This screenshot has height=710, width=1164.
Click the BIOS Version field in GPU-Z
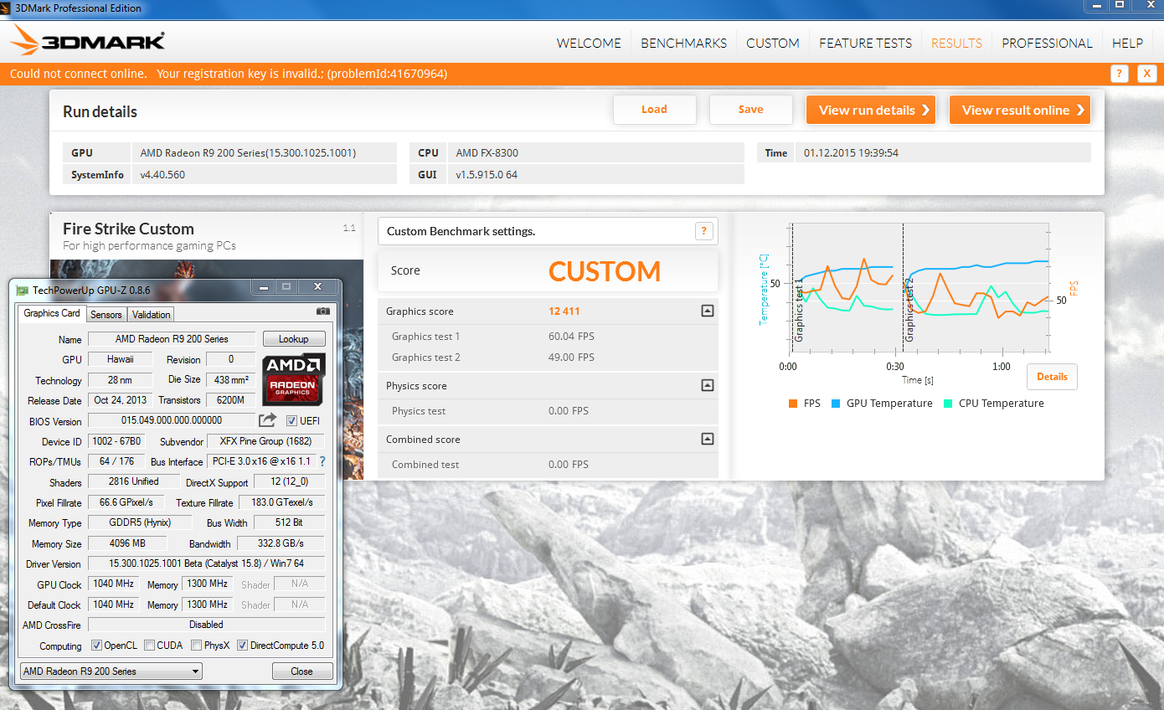tap(172, 420)
